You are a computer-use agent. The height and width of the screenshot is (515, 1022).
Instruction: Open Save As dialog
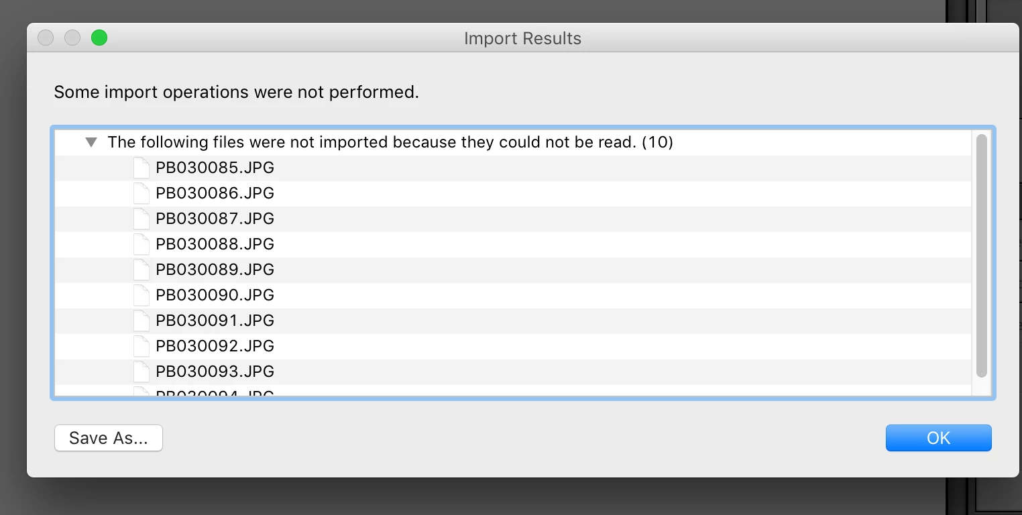click(x=108, y=438)
